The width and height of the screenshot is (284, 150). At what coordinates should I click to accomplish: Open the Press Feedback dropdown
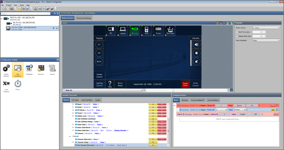pos(266,40)
